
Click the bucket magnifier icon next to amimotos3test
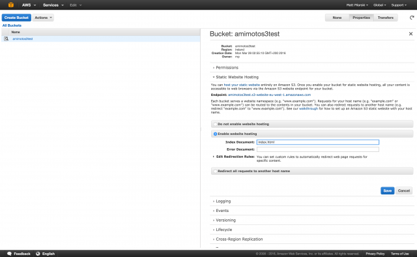click(x=6, y=39)
